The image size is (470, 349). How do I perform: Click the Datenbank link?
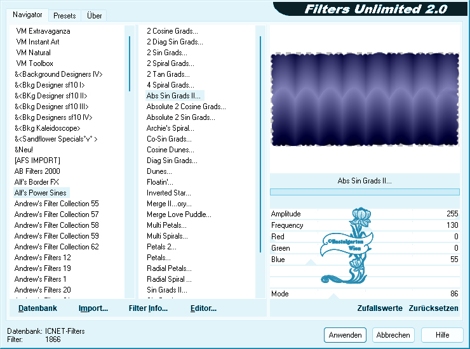point(37,308)
